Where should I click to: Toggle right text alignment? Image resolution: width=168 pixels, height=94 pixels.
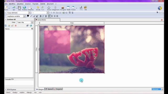tap(55, 16)
